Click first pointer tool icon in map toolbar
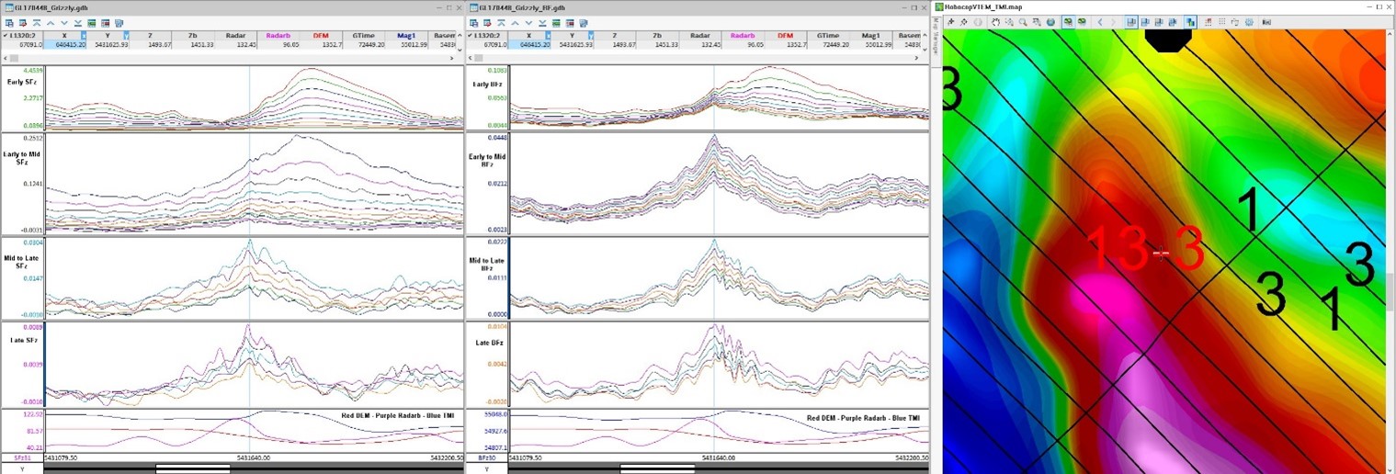Viewport: 1396px width, 474px height. (x=950, y=22)
